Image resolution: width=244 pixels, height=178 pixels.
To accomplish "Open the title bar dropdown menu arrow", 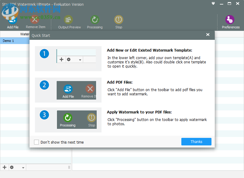I will click(x=213, y=3).
